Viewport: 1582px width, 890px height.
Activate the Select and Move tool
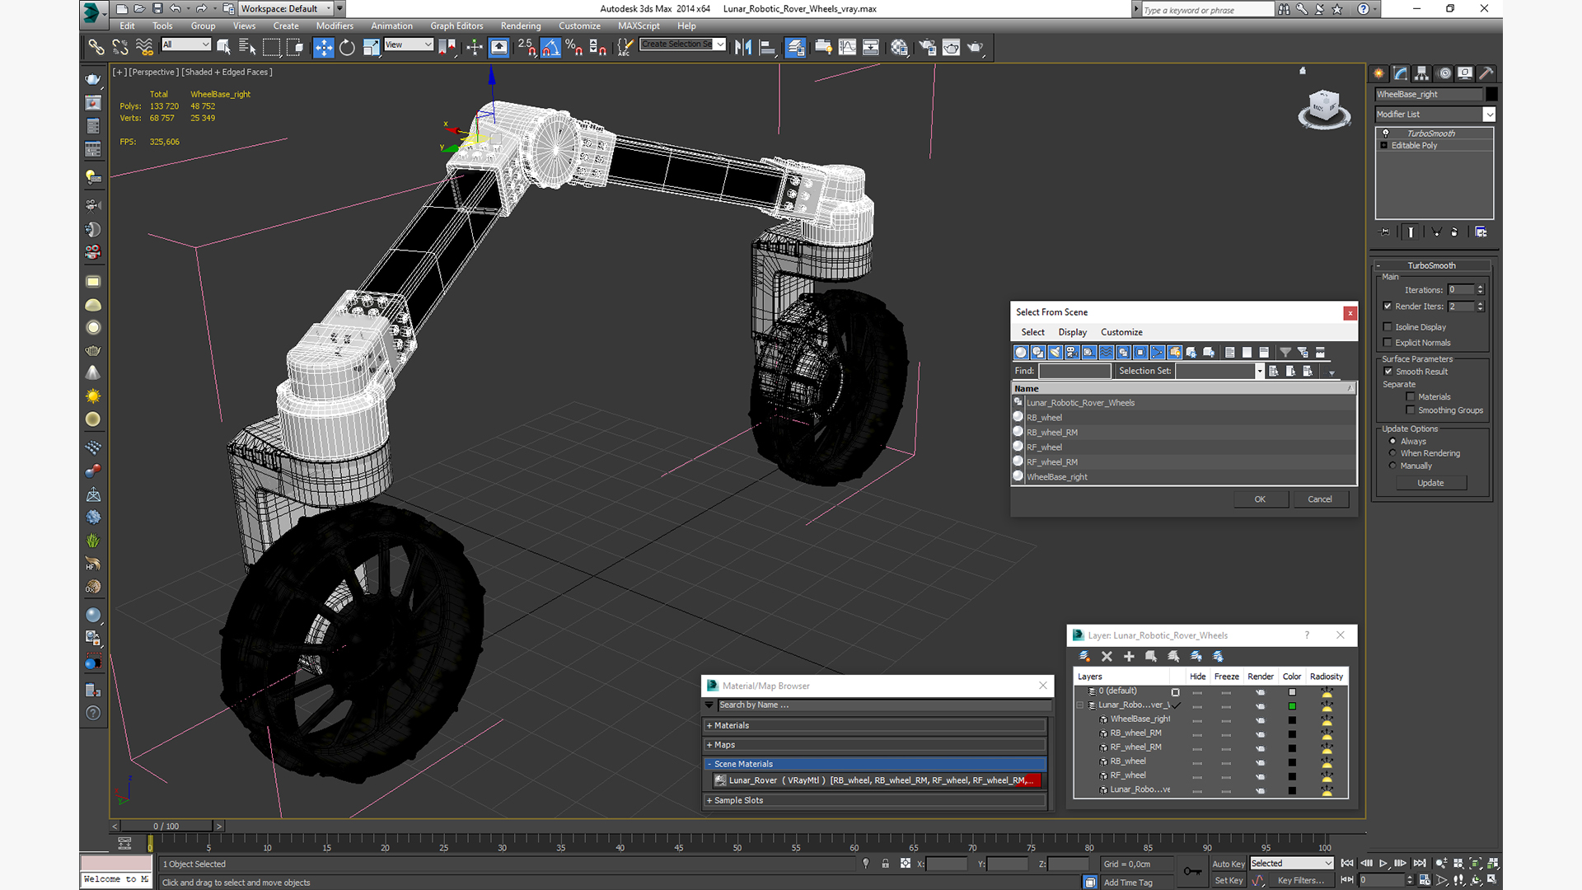point(324,48)
